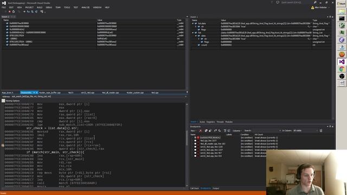Enable the win32_4ed.cpp line 1226 breakpoint checkbox
This screenshot has height=195, width=347.
195,147
